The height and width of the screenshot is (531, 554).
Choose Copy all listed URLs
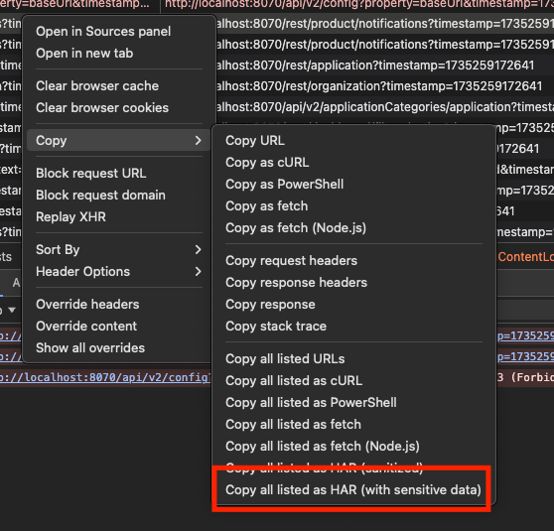click(285, 359)
